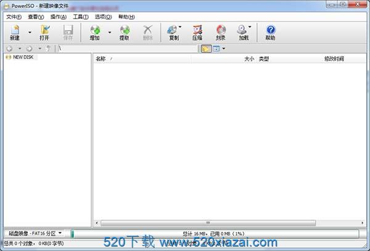Open the 文件(F) menu
370x251 pixels.
pos(14,17)
